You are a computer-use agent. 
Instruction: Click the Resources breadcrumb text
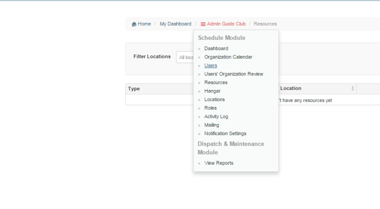[265, 24]
